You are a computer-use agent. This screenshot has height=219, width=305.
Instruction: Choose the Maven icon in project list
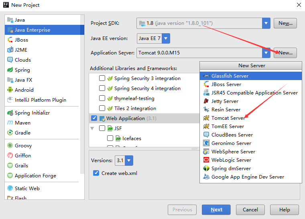point(10,123)
